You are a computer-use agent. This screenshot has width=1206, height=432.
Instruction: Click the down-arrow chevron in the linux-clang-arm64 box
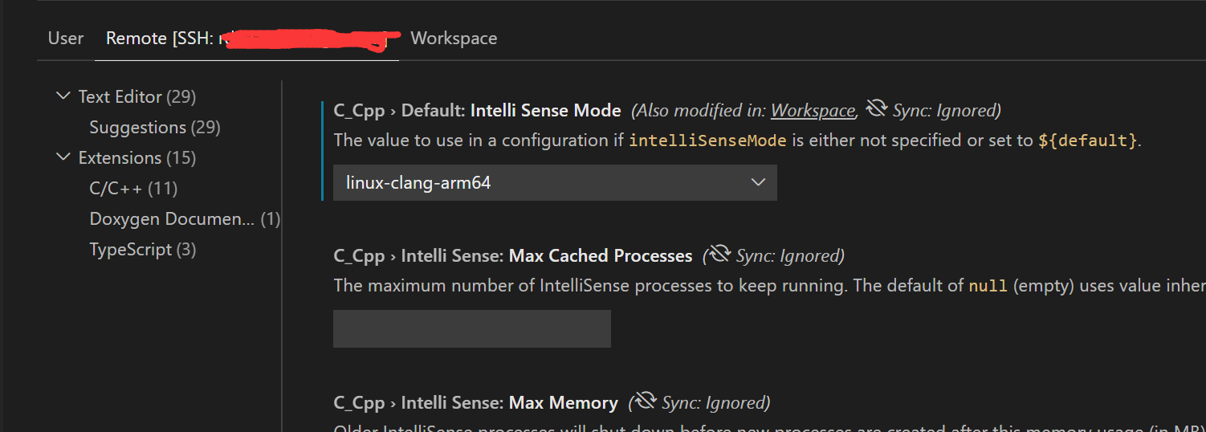point(758,182)
